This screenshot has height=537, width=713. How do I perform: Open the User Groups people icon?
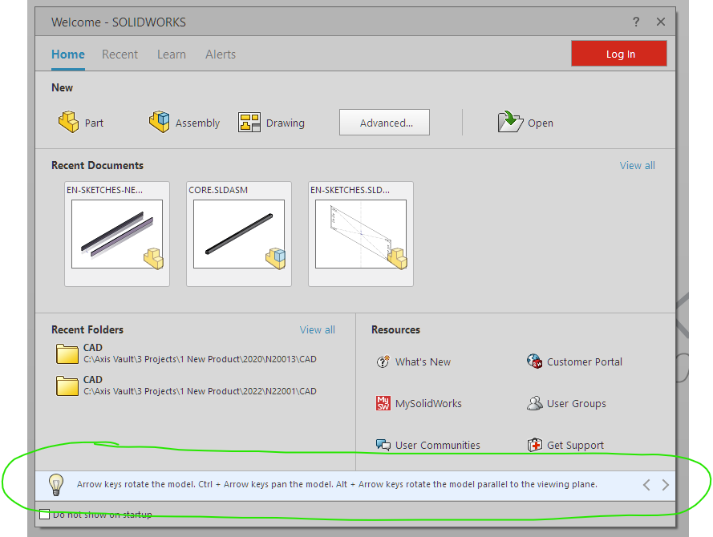tap(534, 403)
